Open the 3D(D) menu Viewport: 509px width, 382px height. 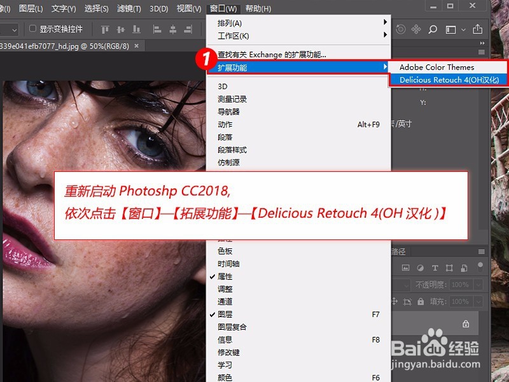(x=158, y=8)
